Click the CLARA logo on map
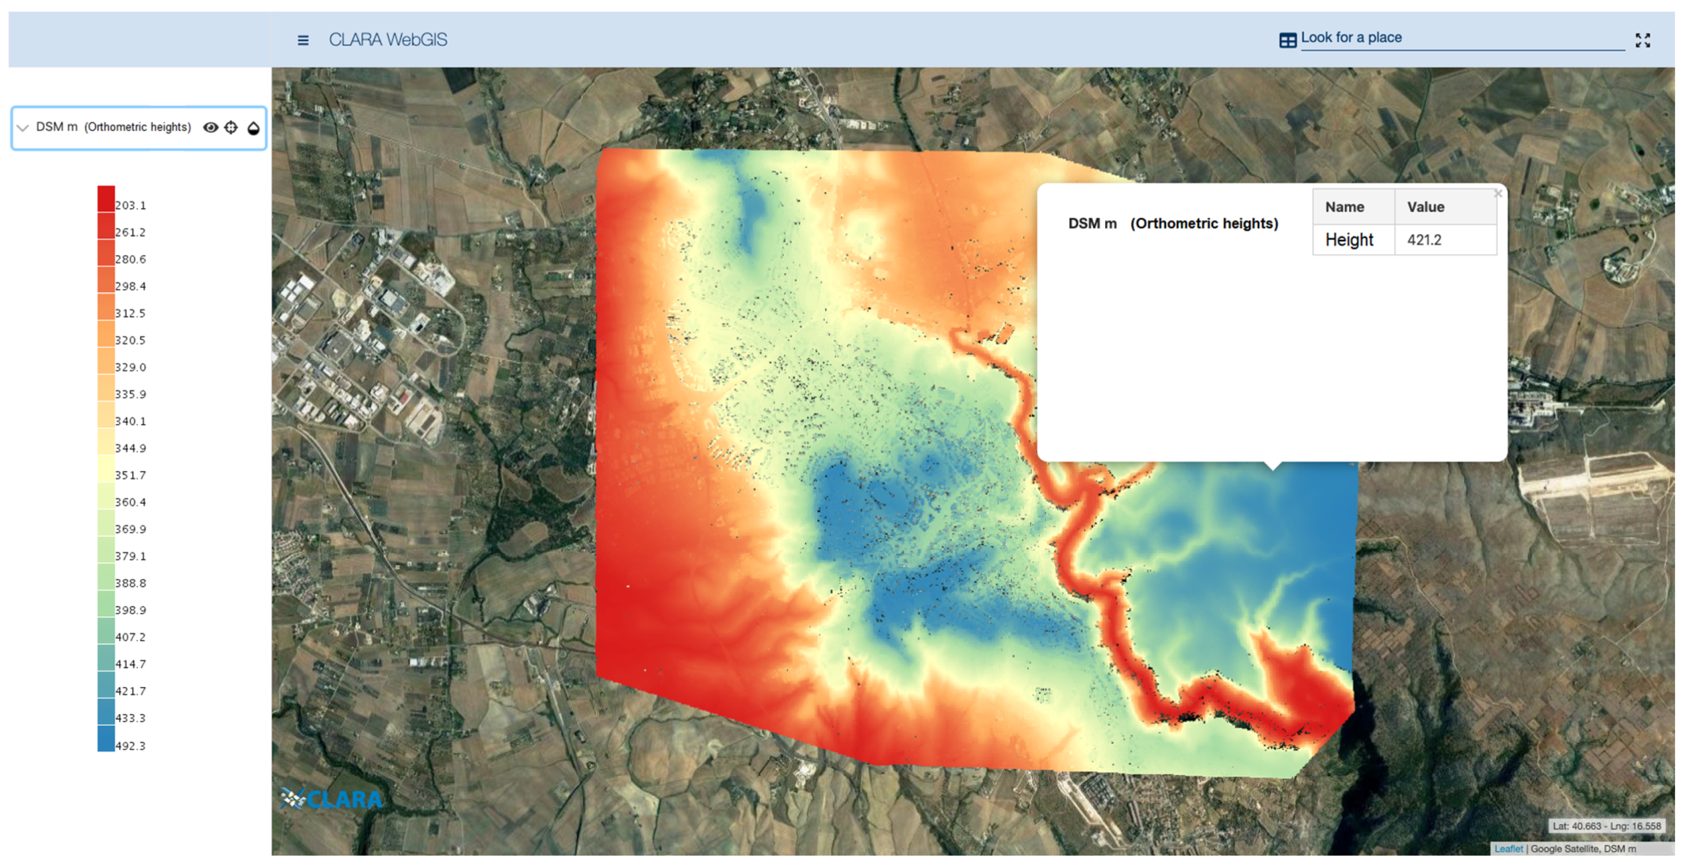The image size is (1686, 867). click(x=332, y=799)
